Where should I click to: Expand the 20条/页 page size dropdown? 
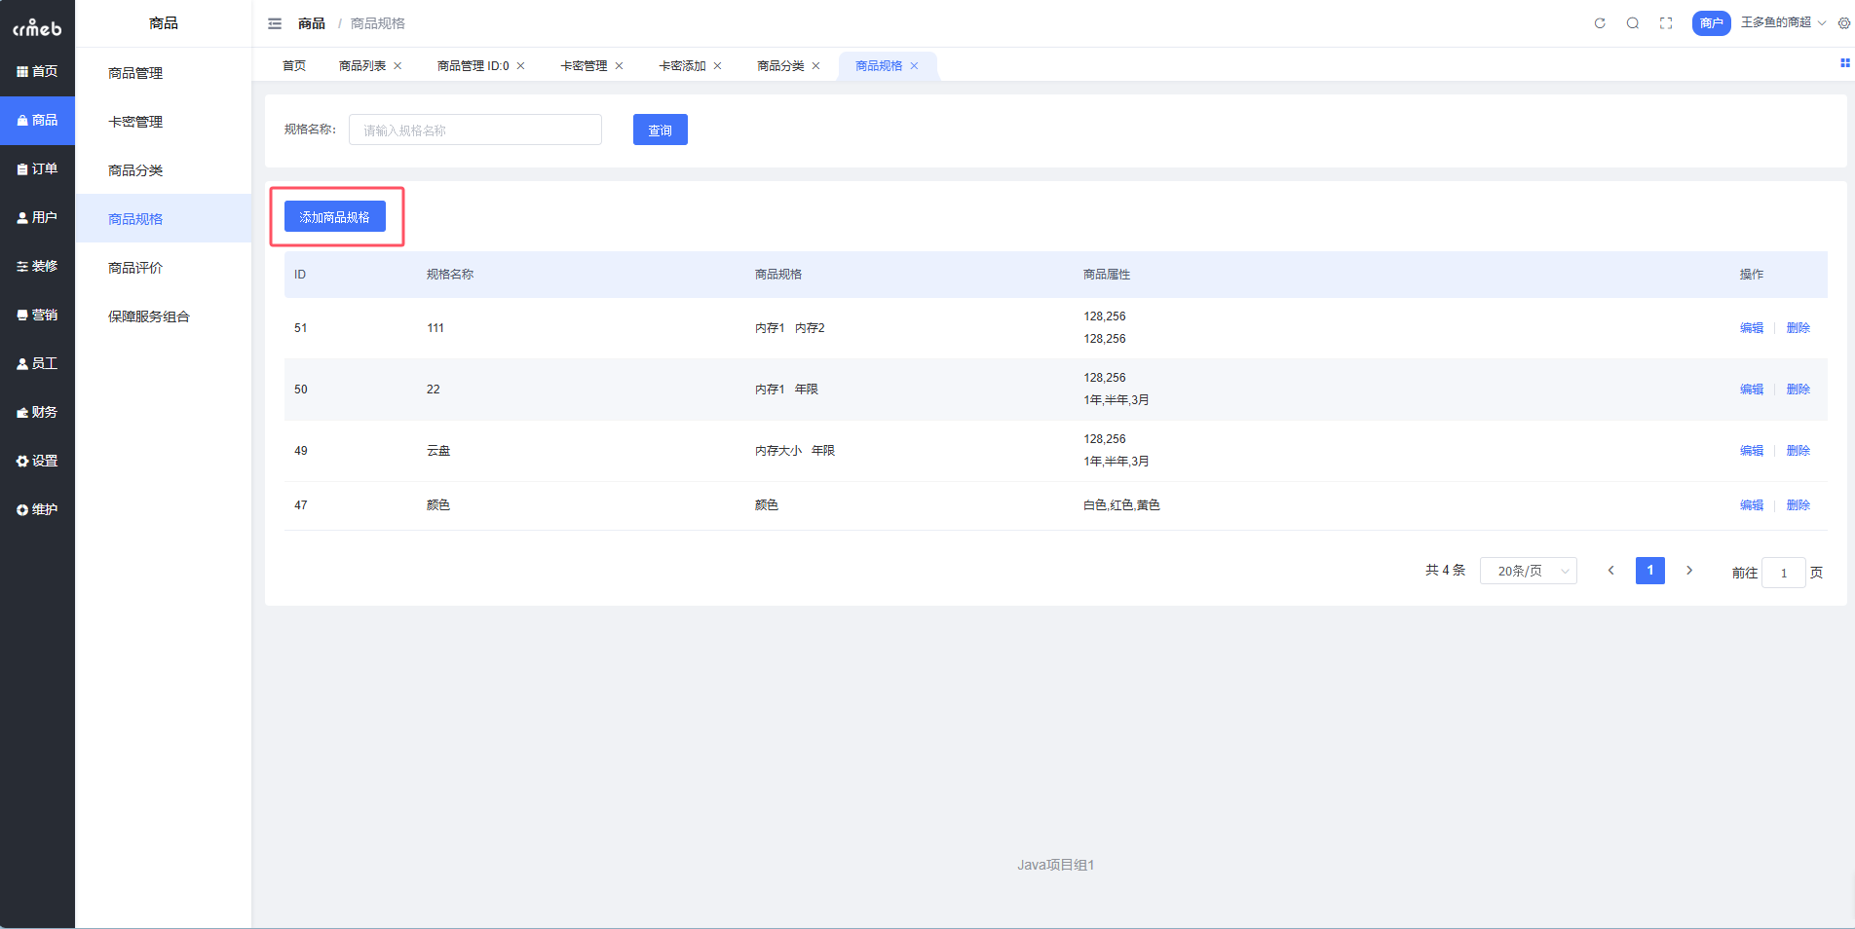(x=1528, y=571)
